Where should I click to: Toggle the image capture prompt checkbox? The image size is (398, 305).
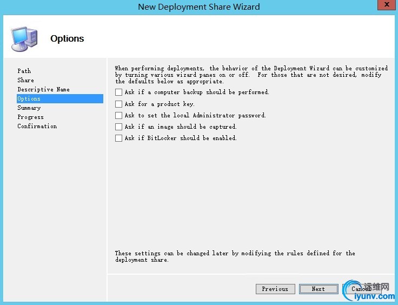(118, 127)
